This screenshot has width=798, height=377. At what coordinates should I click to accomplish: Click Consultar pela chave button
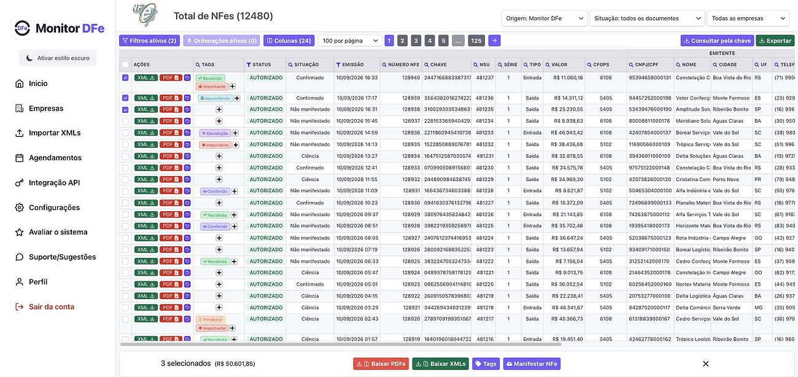[717, 41]
